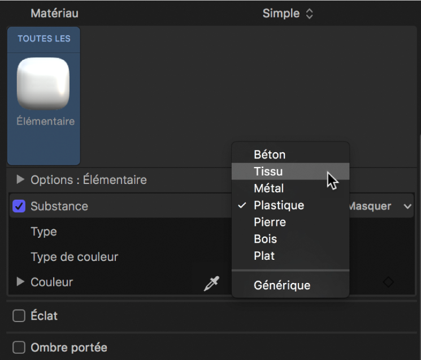This screenshot has width=421, height=360.
Task: Enable the Ombre portée checkbox
Action: (19, 347)
